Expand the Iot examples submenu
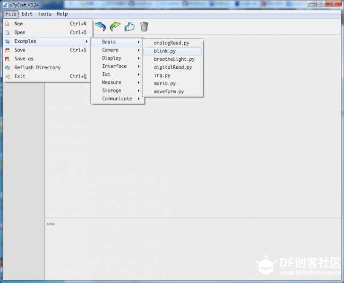 coord(118,74)
